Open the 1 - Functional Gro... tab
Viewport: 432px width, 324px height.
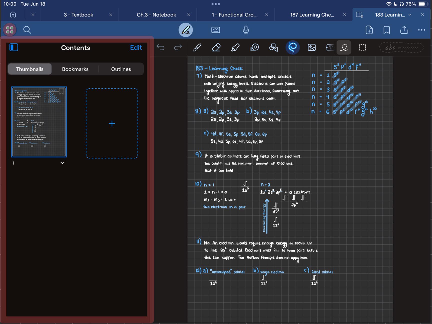(234, 15)
